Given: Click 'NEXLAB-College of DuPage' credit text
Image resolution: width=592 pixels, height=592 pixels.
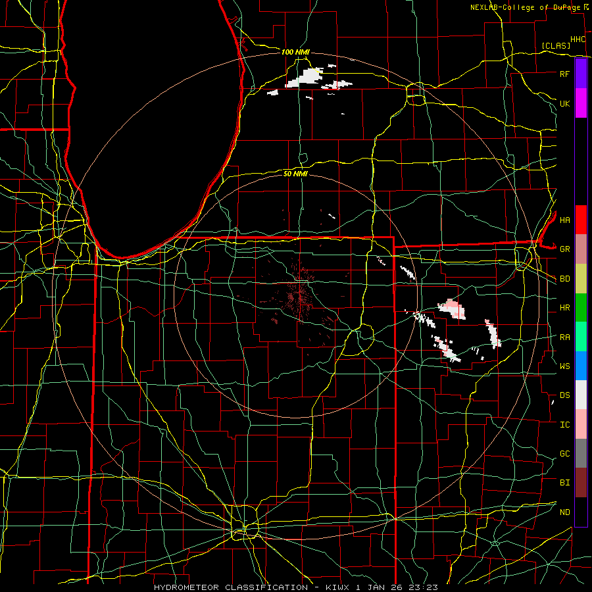Looking at the screenshot, I should [526, 7].
